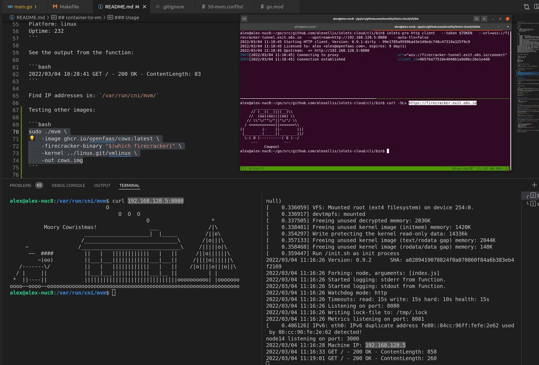Open the hamburger menu in Ubuntu terminal
This screenshot has height=365, width=539.
coord(485,19)
